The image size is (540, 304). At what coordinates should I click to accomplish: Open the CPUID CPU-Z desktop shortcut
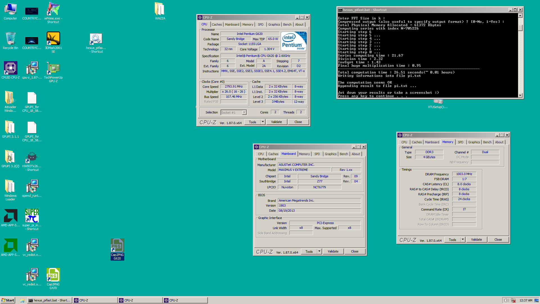pos(10,70)
